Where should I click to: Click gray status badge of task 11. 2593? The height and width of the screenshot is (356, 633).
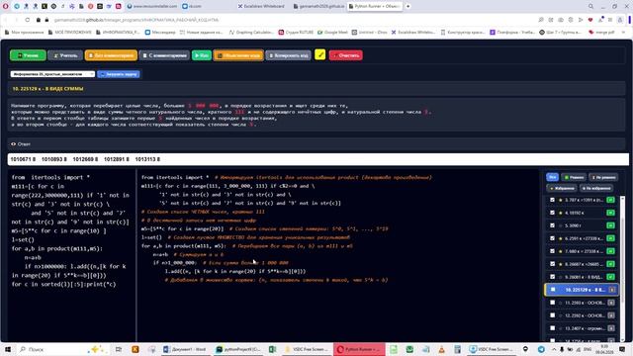(611, 303)
